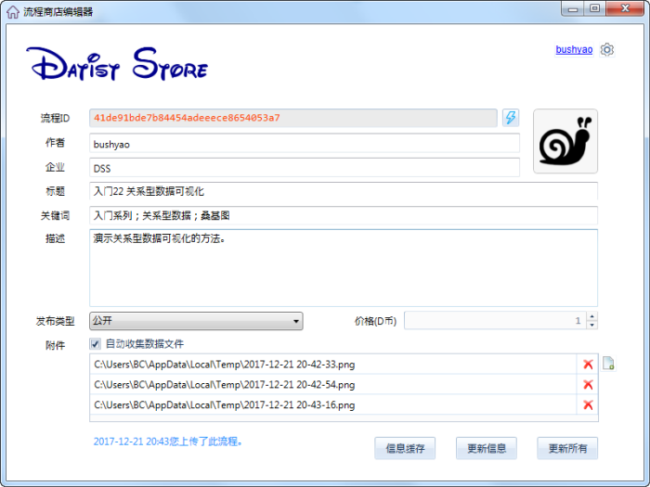Click the 更新所有 button

tap(567, 448)
